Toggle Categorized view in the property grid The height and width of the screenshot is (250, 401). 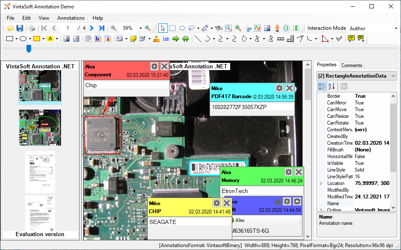click(x=322, y=86)
